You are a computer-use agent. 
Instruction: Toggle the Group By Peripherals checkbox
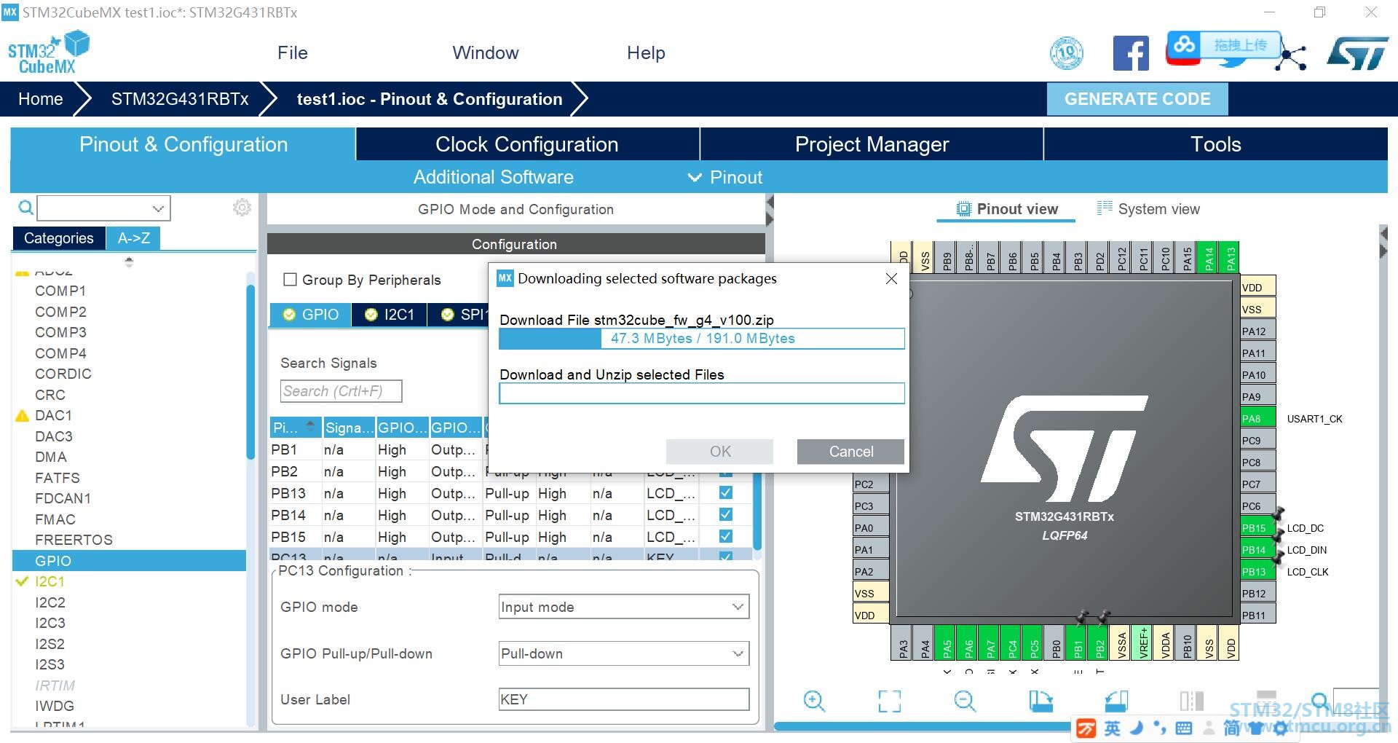click(x=290, y=280)
